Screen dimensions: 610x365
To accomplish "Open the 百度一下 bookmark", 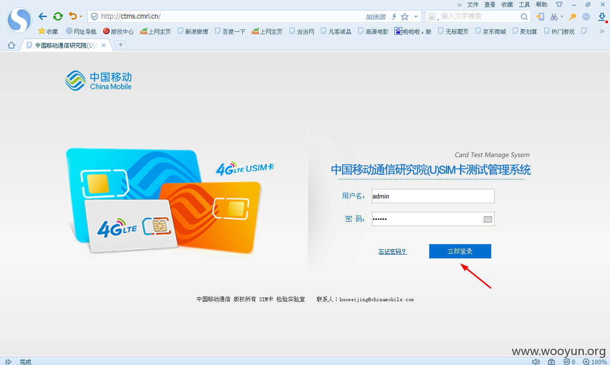I will tap(230, 31).
